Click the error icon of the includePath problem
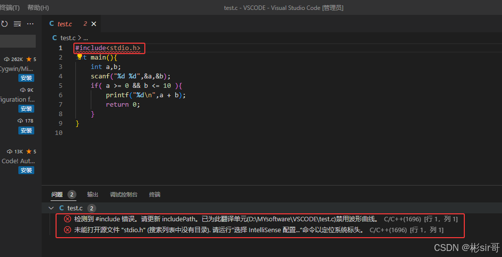Viewport: 502px width, 257px height. (x=67, y=219)
